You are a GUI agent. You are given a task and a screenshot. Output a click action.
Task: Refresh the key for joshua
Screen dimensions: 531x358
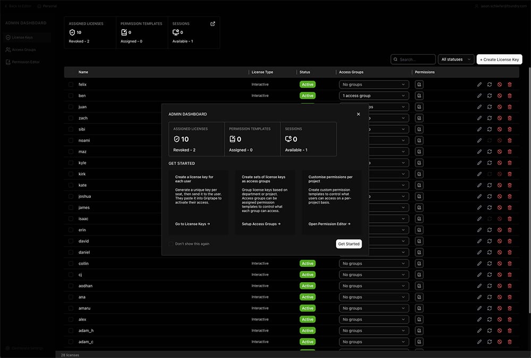point(490,196)
